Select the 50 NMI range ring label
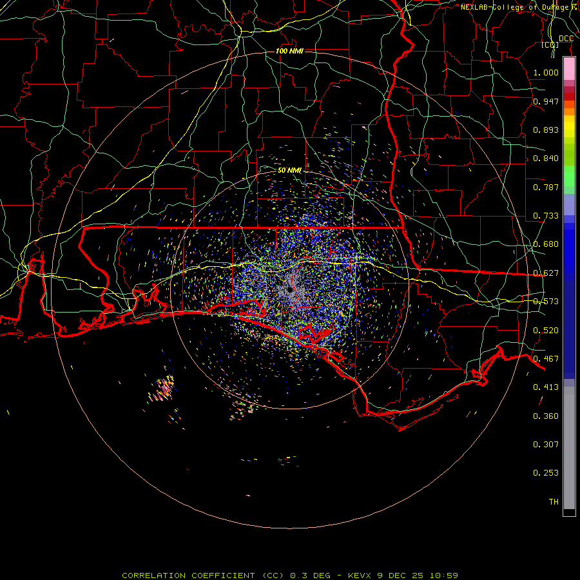 289,170
